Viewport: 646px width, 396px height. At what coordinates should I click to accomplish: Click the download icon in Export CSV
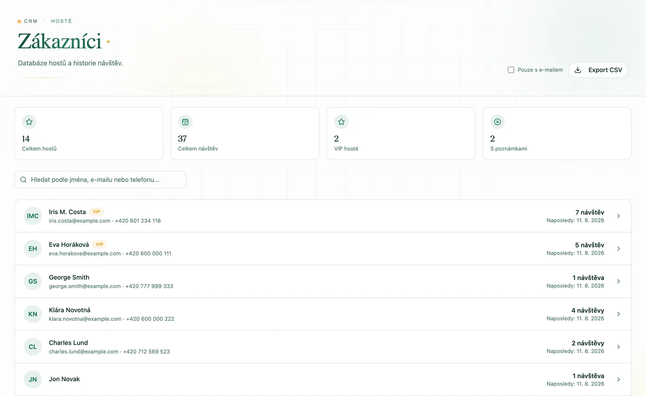click(578, 70)
